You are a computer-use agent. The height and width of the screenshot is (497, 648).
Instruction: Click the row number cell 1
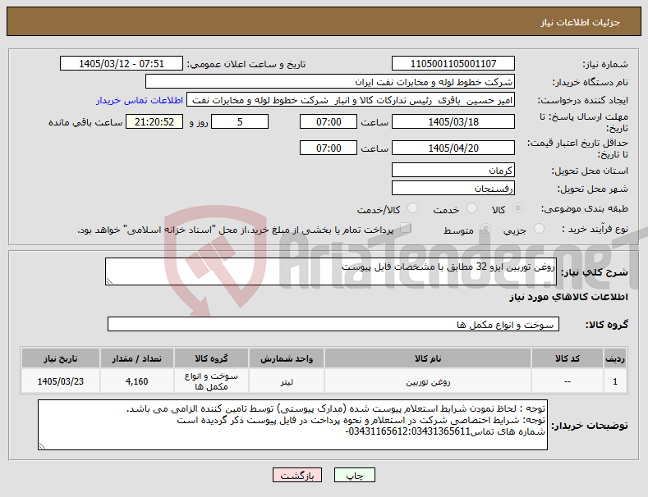tap(615, 381)
